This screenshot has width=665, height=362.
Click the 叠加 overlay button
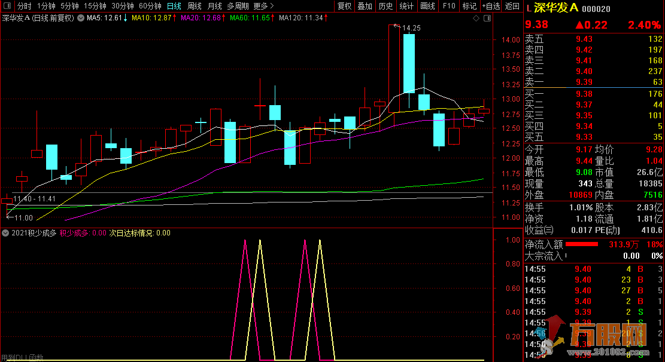tap(365, 6)
